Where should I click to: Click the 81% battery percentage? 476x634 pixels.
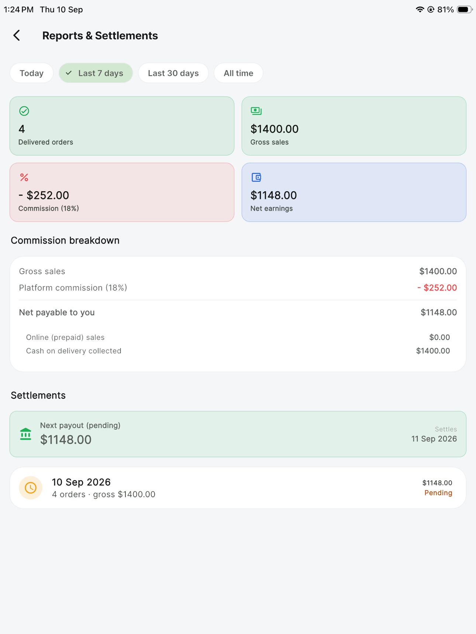click(445, 10)
